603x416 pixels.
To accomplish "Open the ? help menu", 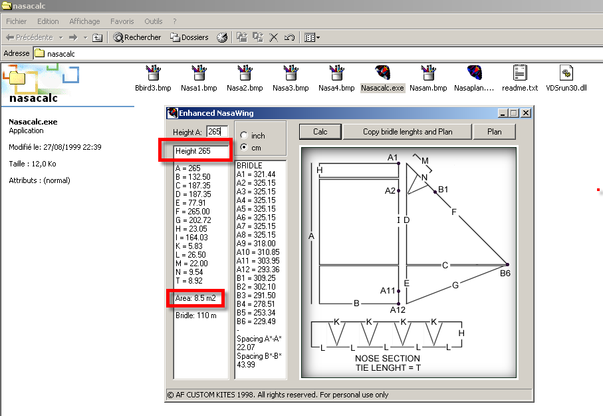I will tap(175, 21).
